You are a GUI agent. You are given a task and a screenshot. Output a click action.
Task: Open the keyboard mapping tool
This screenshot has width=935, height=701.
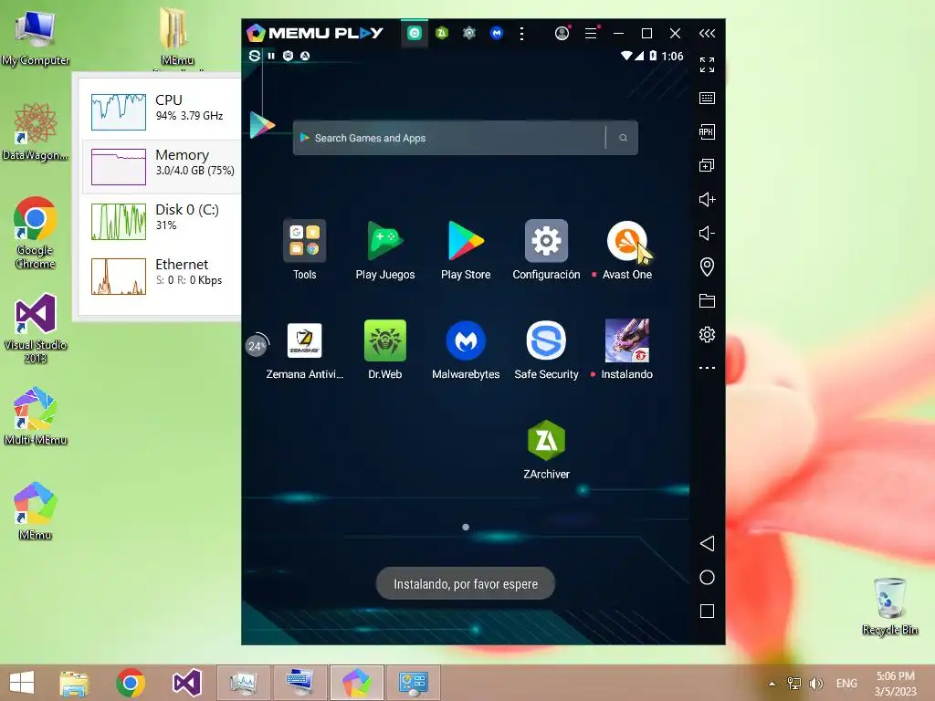coord(707,98)
